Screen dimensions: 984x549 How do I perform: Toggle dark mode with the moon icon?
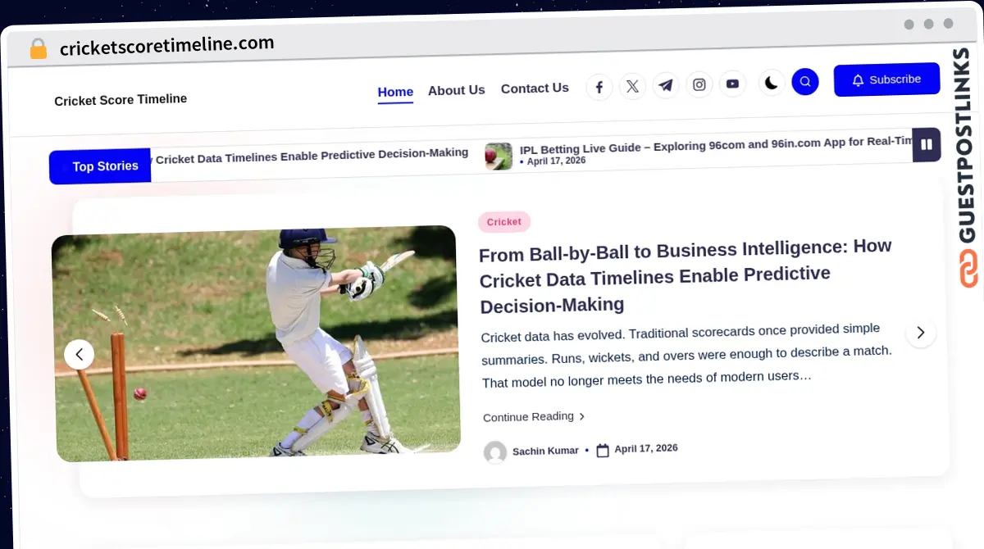click(x=772, y=82)
